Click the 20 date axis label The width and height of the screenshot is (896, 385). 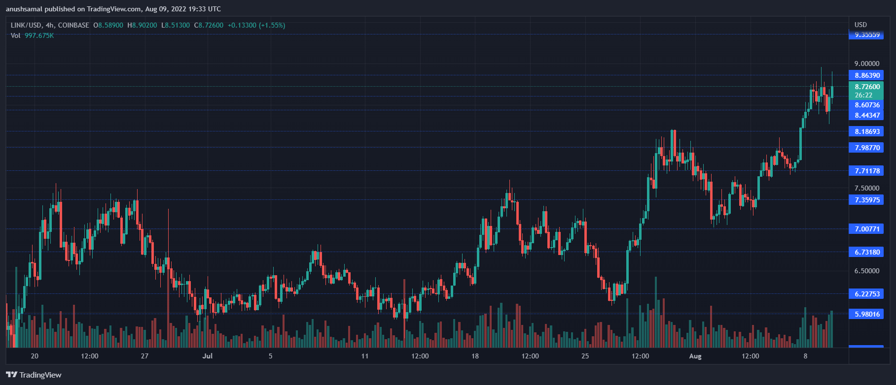coord(35,356)
